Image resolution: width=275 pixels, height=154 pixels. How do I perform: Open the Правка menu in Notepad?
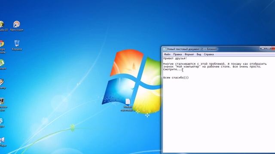click(x=177, y=54)
